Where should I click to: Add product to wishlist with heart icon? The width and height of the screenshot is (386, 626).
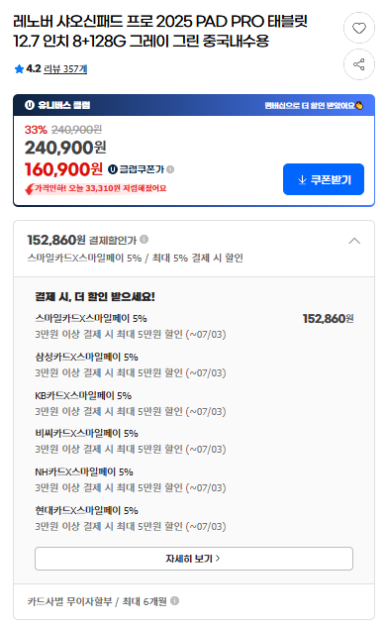click(x=359, y=28)
